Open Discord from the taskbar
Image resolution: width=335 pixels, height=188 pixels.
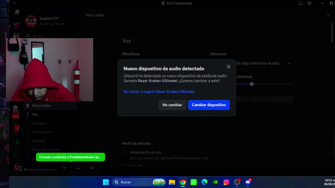[x=248, y=182]
